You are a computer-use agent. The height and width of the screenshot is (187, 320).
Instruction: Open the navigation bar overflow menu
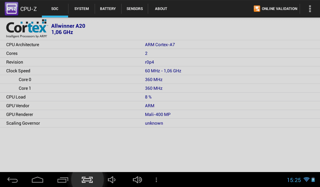click(x=156, y=180)
